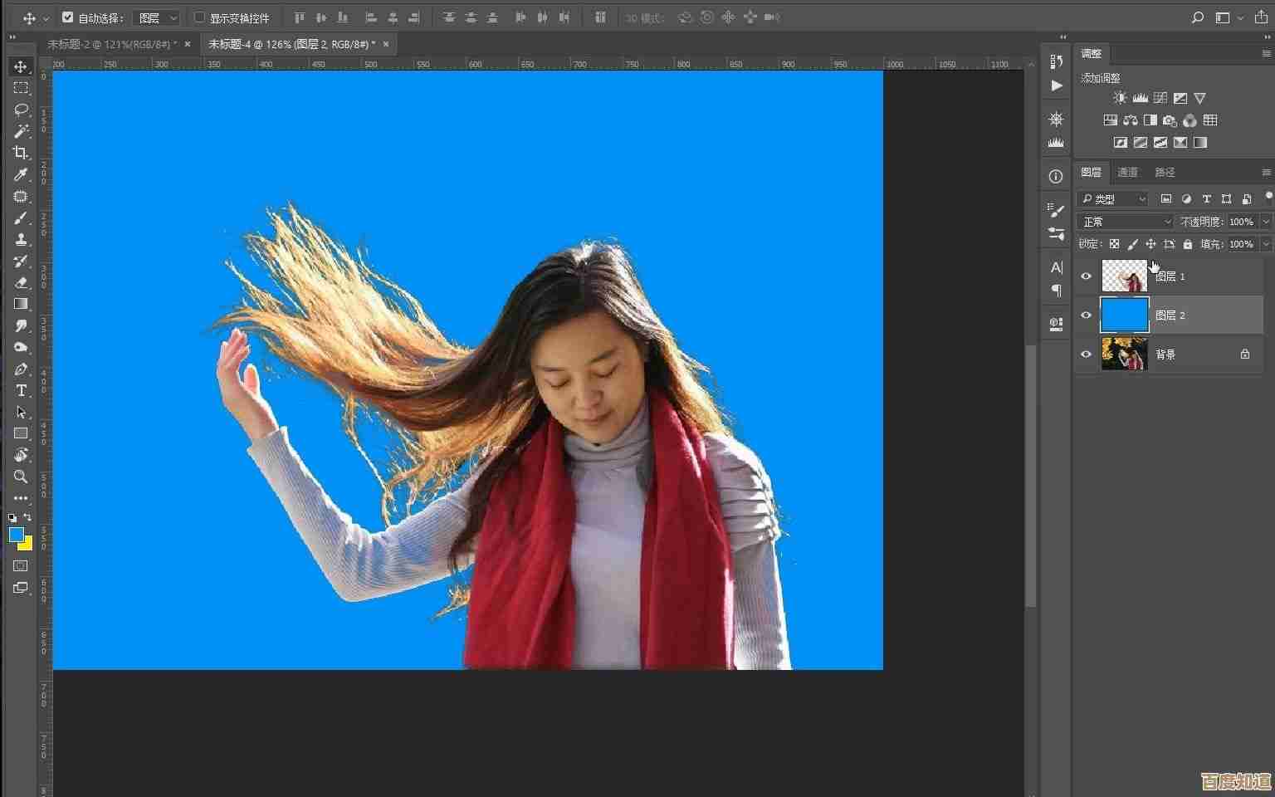
Task: Hide 图层 1 using its eye icon
Action: 1086,276
